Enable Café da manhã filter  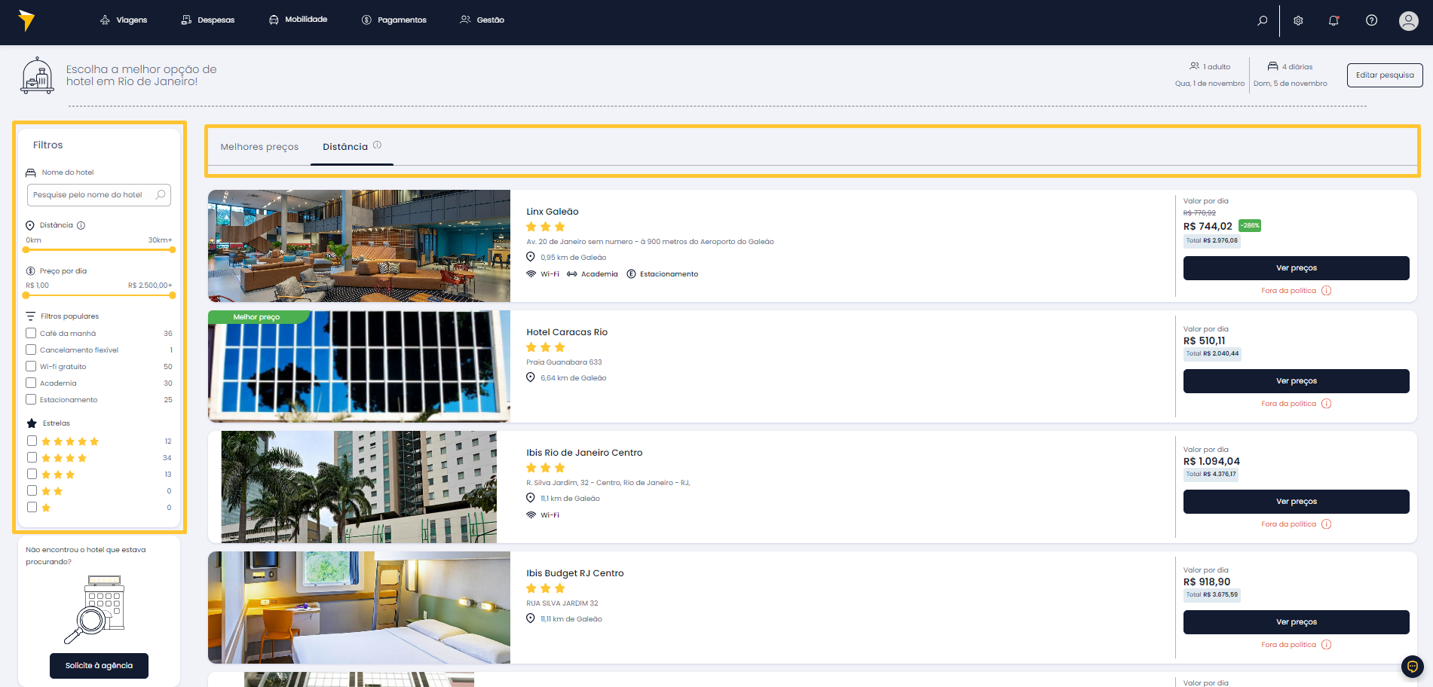click(31, 333)
